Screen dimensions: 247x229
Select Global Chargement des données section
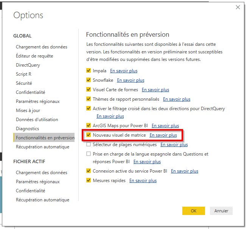[x=42, y=47]
